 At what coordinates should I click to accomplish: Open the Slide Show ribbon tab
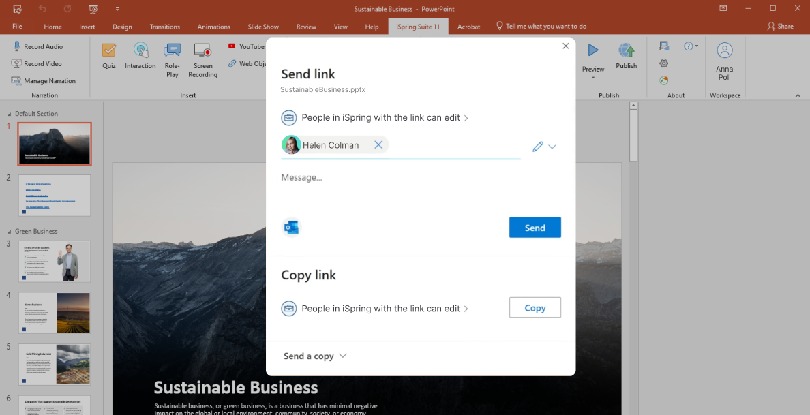pyautogui.click(x=263, y=27)
